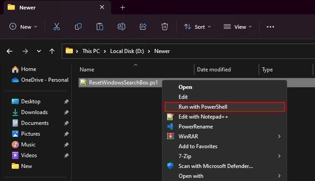
Task: Open Desktop in the sidebar
Action: [x=26, y=102]
